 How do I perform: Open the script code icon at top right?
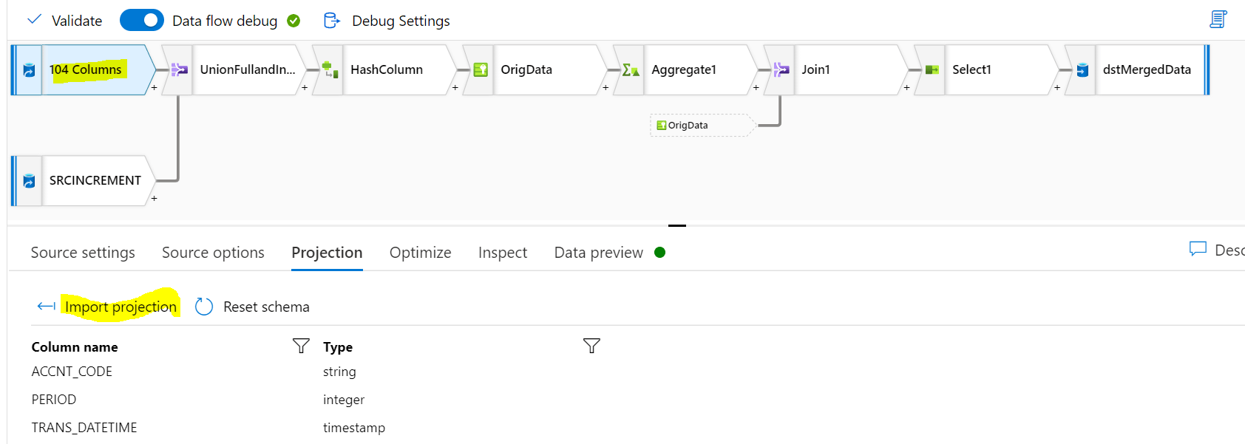point(1218,19)
